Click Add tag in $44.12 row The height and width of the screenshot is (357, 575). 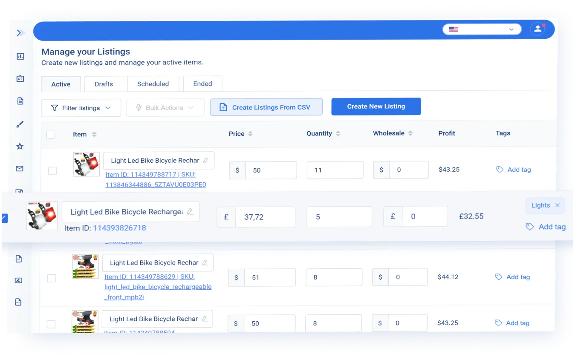(x=518, y=277)
